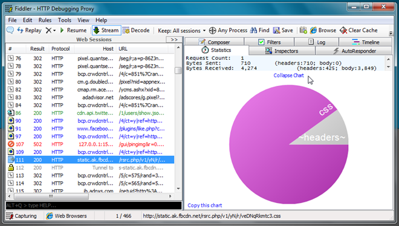Click sessions list vertical scrollbar thumb
The height and width of the screenshot is (226, 399).
(178, 71)
